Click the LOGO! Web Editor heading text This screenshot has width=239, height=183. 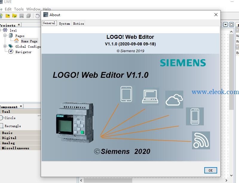130,37
